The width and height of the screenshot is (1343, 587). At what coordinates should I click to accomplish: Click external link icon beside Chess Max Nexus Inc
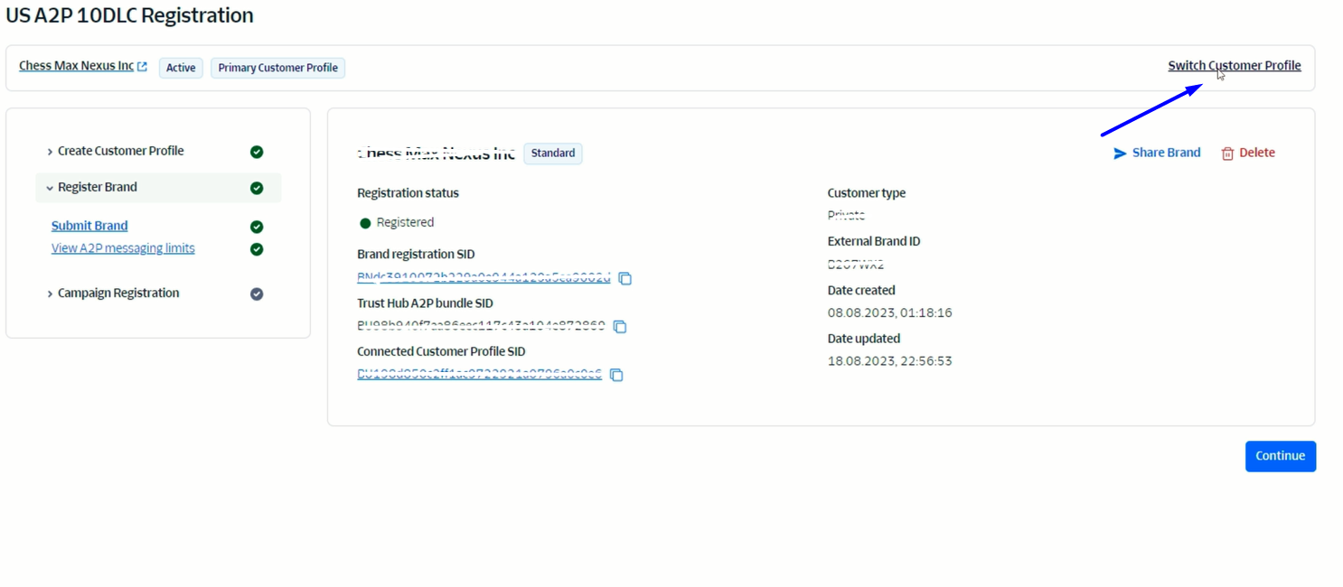click(x=142, y=67)
